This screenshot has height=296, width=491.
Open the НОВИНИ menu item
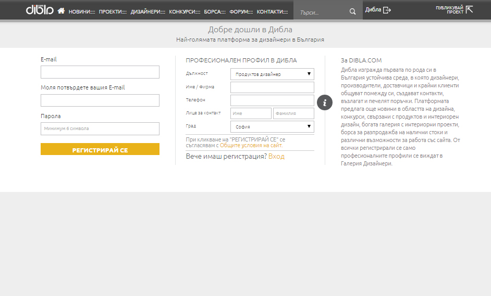point(80,11)
